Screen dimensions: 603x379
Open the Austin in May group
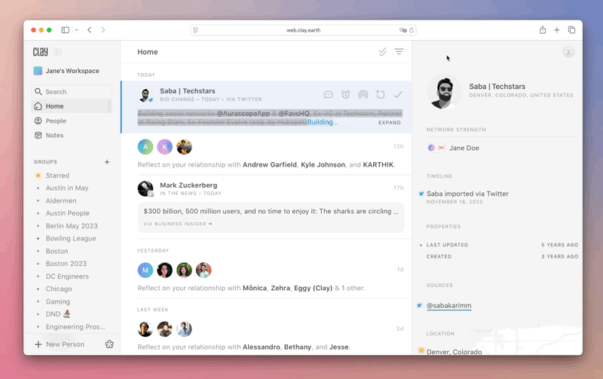67,188
